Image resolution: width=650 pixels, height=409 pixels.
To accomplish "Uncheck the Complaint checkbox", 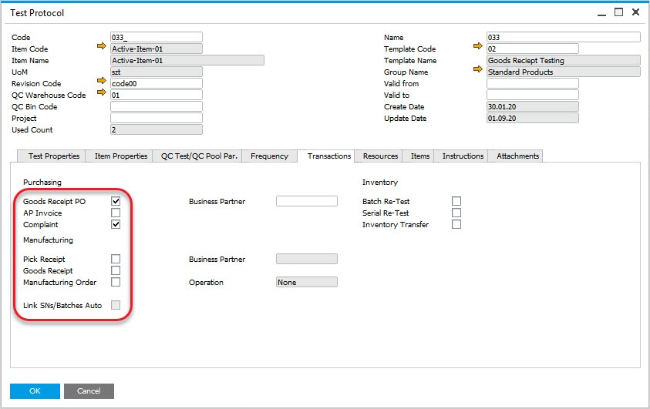I will click(x=116, y=225).
